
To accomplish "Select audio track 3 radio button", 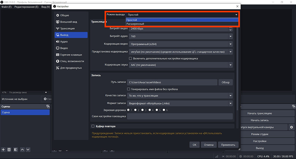I will (x=142, y=110).
